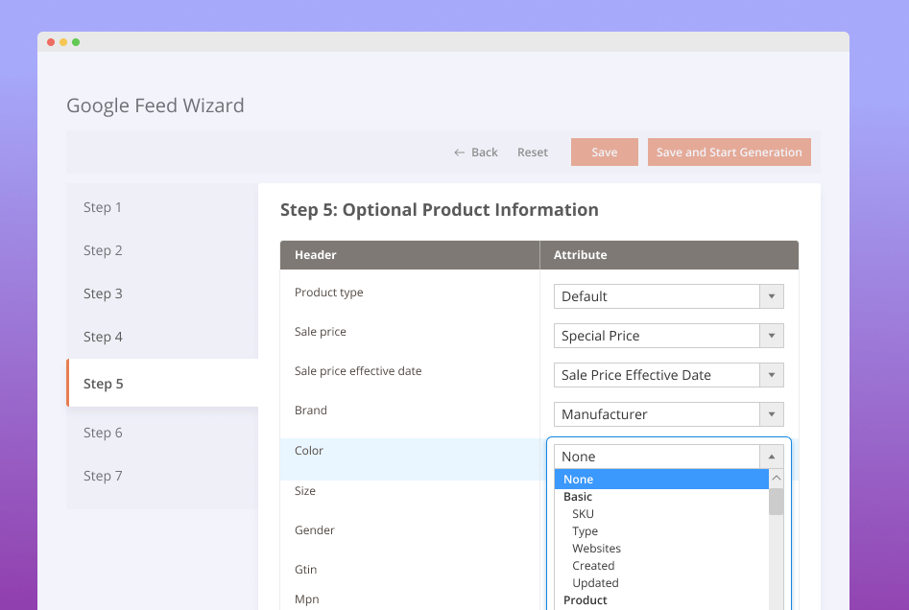Click the Save and Start Generation button
909x610 pixels.
[730, 152]
